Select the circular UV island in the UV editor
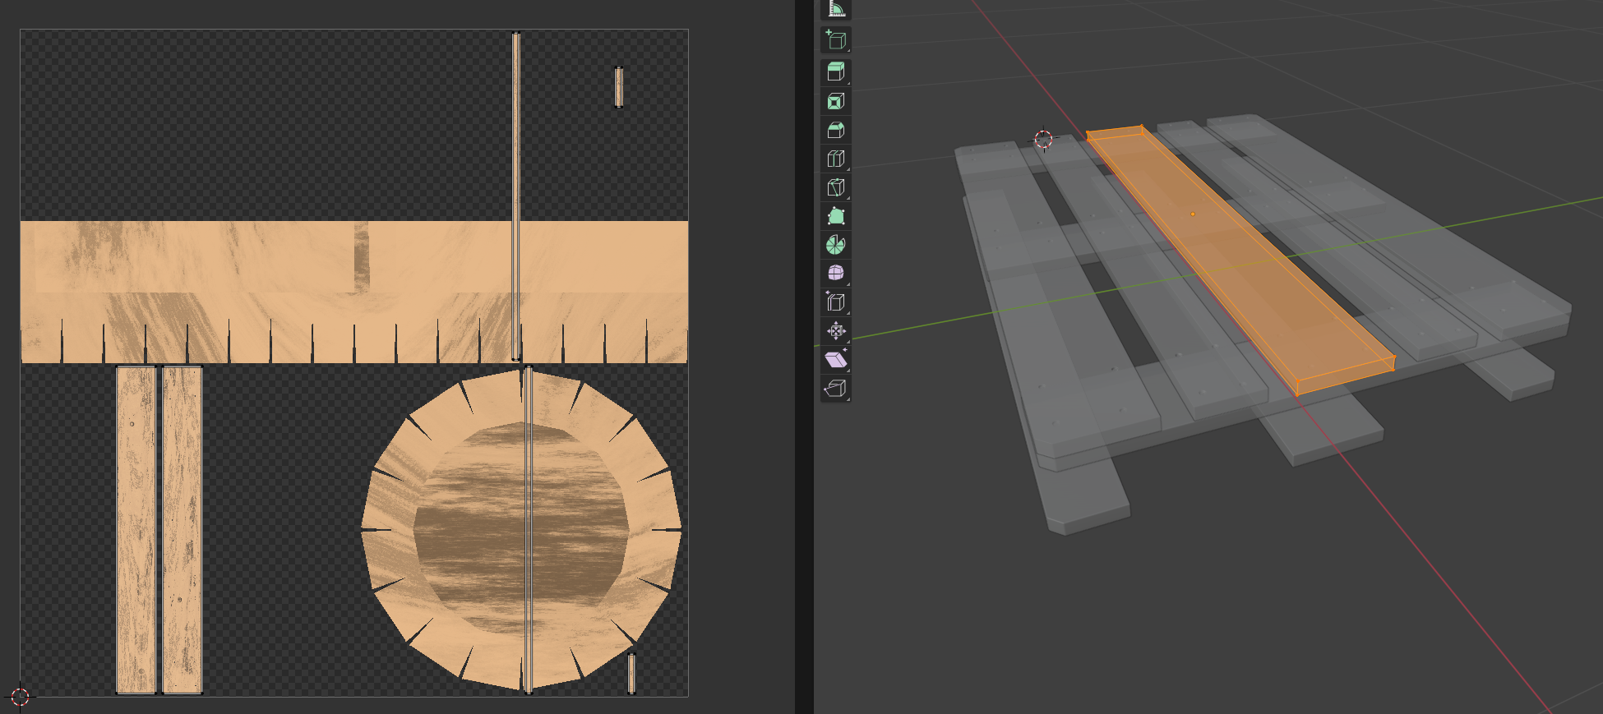1603x714 pixels. 521,530
